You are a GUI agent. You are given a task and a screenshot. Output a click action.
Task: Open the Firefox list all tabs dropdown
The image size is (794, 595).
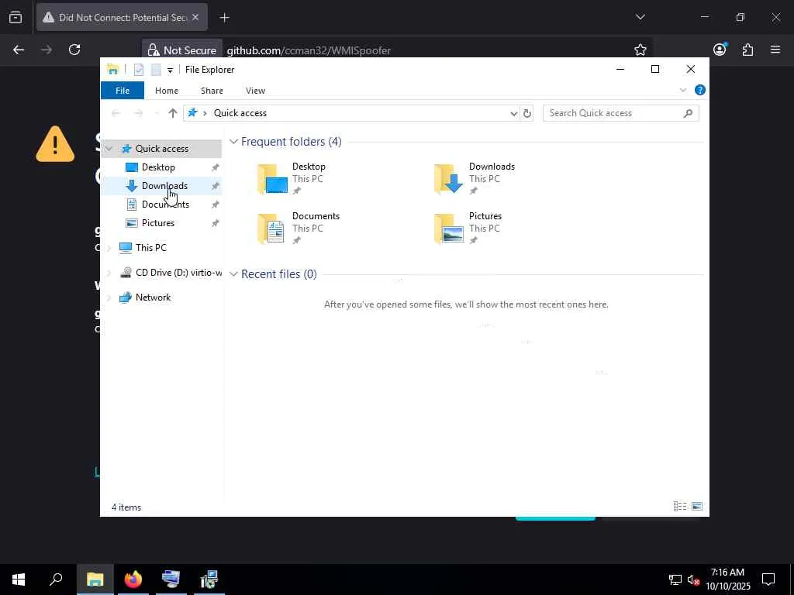pos(640,17)
